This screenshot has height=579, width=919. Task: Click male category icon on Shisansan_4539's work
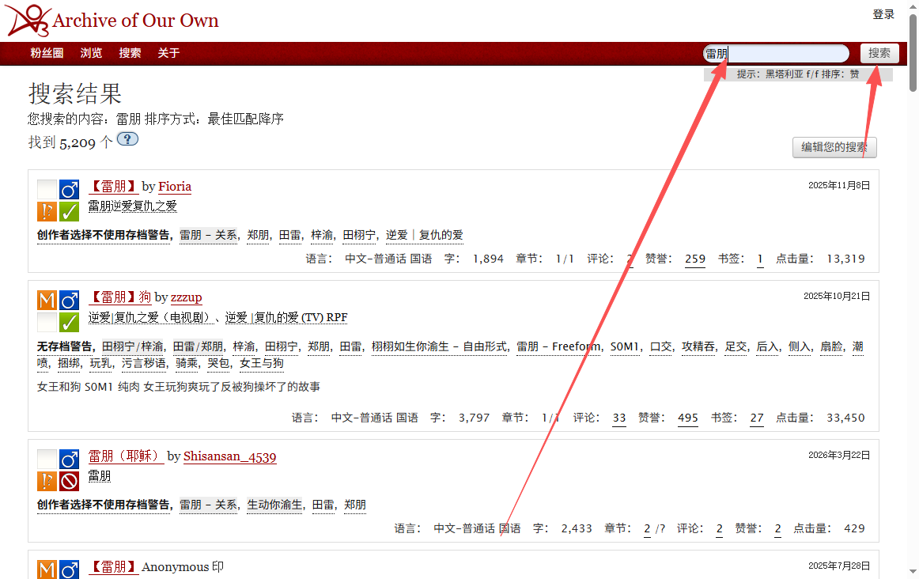click(x=69, y=459)
